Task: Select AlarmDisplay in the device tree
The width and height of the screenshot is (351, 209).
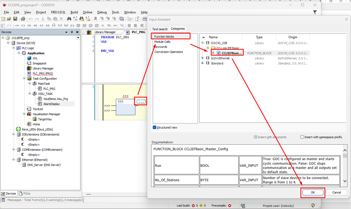Action: 52,104
